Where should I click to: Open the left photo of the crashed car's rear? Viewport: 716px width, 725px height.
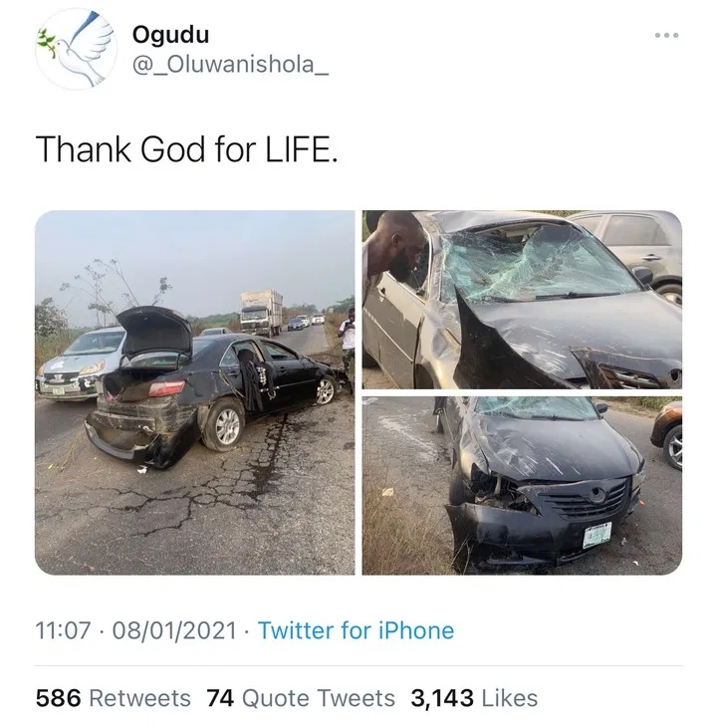pos(194,392)
